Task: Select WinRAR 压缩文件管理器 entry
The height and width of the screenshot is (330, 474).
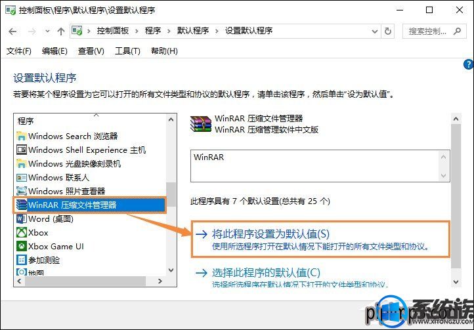Action: coord(90,205)
